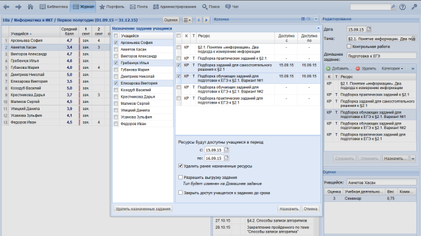Go forward with the right arrow icon
The height and width of the screenshot is (236, 421).
tap(18, 7)
